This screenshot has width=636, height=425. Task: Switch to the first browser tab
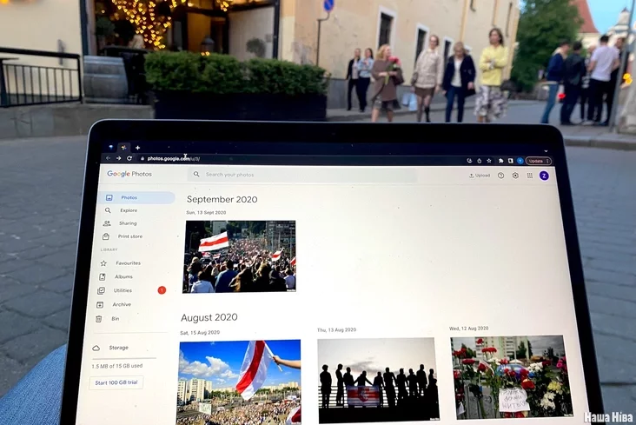point(110,148)
